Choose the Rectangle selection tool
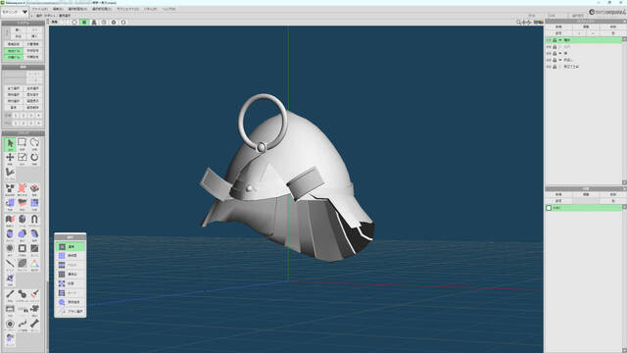This screenshot has height=353, width=627. [x=22, y=144]
